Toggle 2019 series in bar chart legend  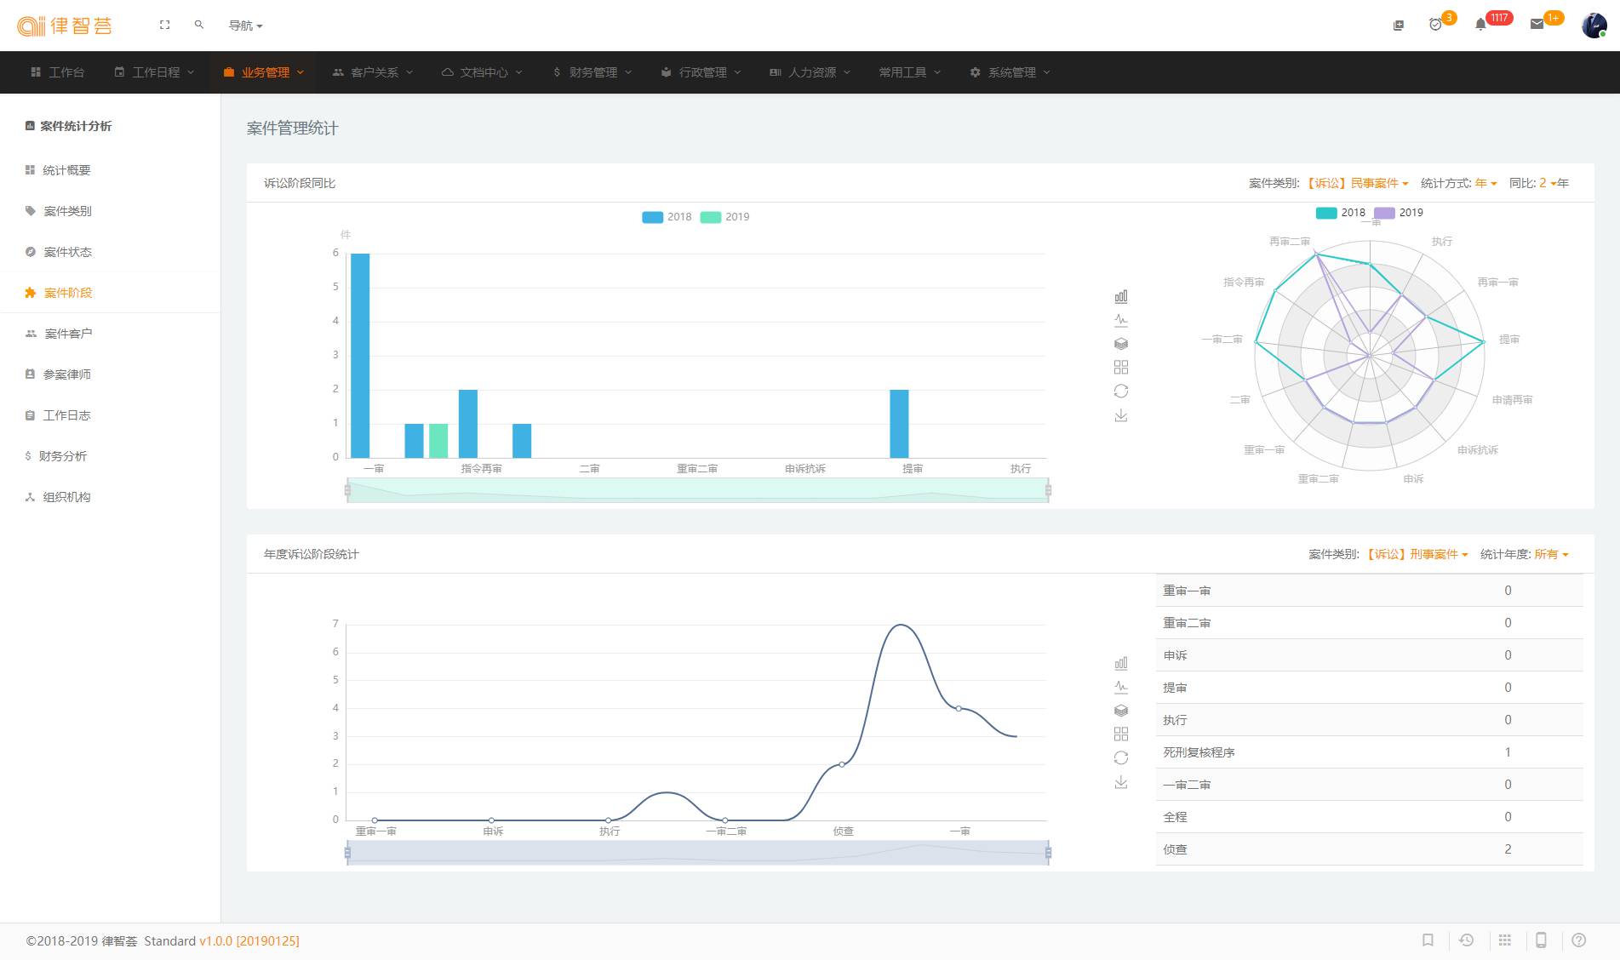coord(725,217)
